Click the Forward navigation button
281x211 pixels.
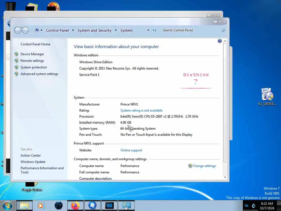[25, 30]
